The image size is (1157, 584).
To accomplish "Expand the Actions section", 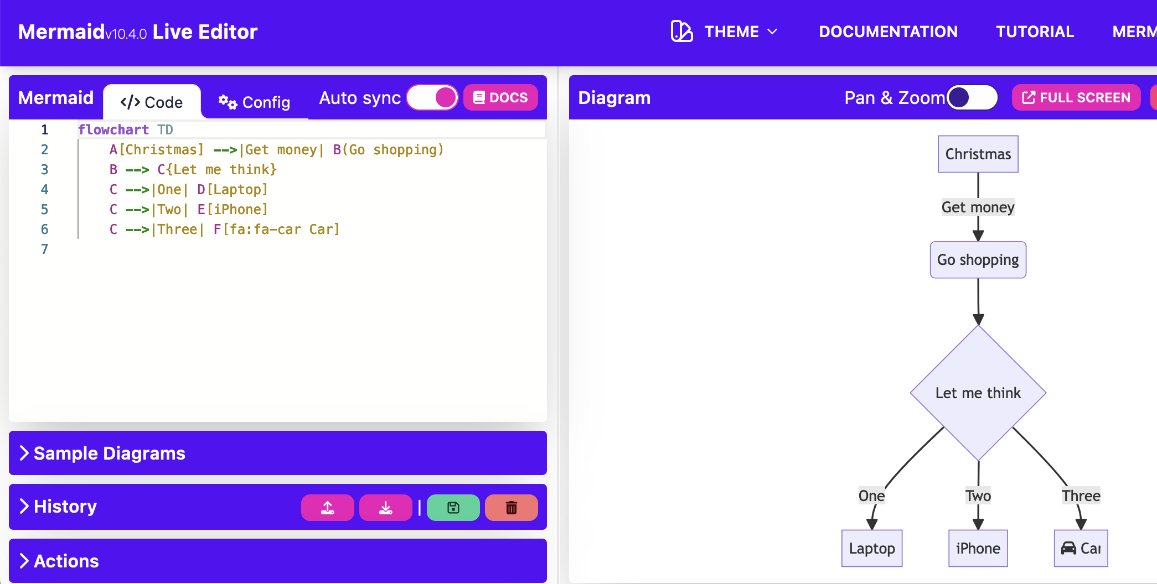I will click(x=66, y=561).
